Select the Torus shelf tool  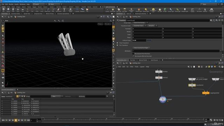tap(18, 10)
